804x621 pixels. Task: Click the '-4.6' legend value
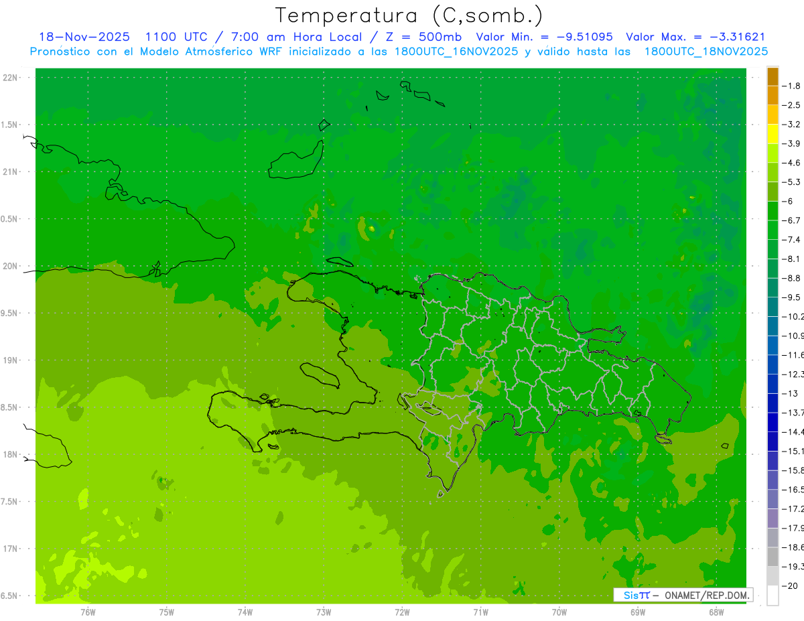click(791, 163)
